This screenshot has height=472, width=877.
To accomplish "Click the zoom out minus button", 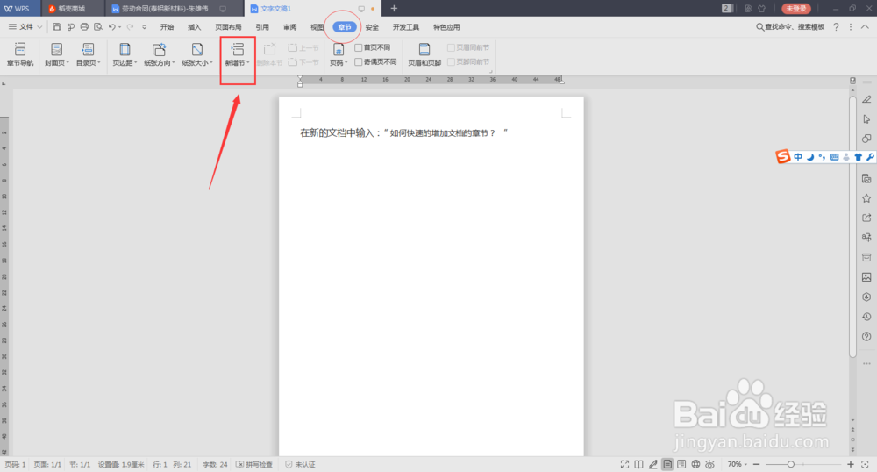I will (x=756, y=465).
